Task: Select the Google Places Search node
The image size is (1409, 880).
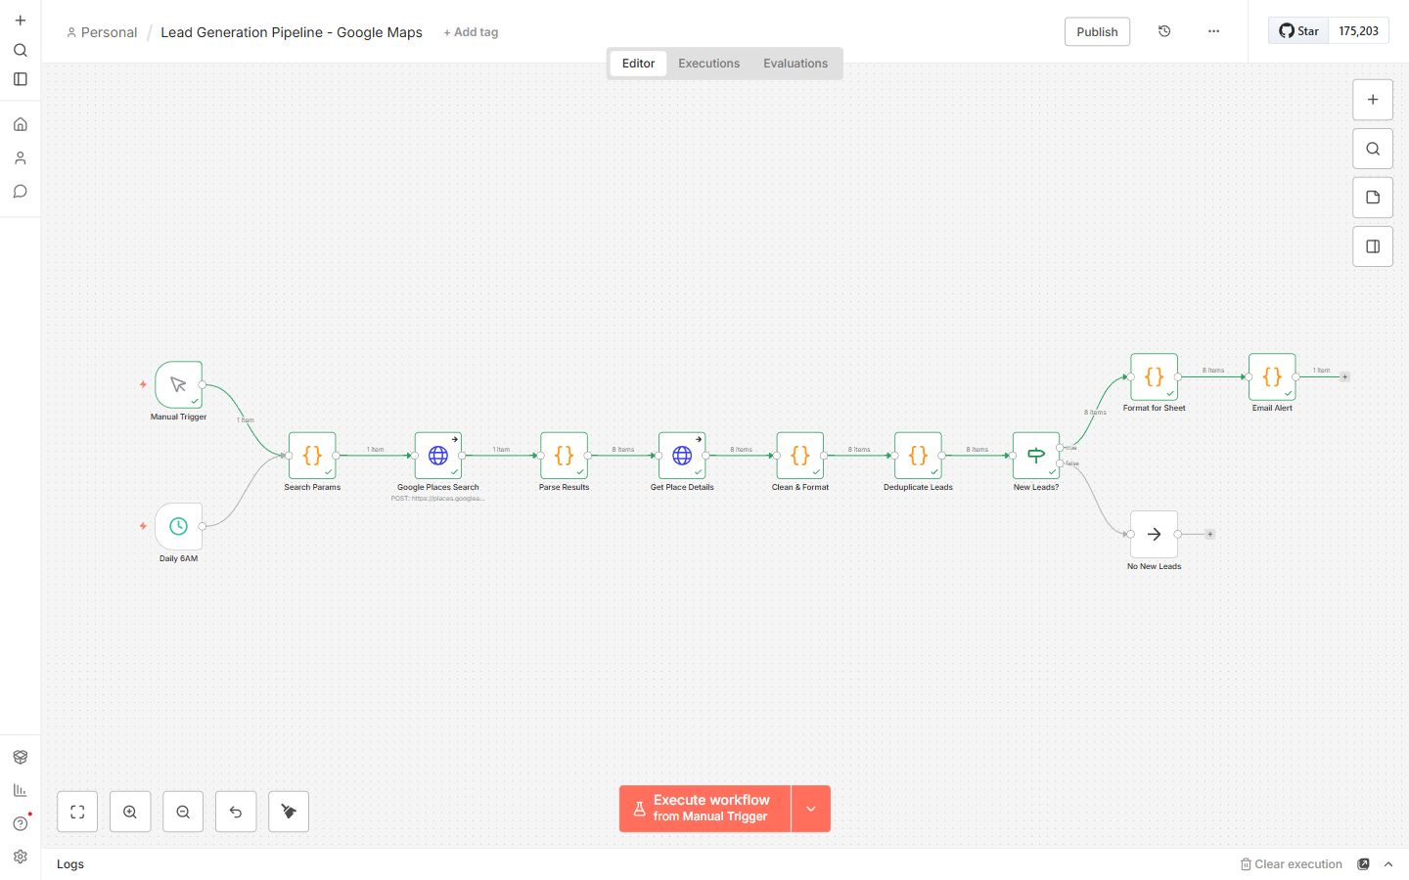Action: (437, 455)
